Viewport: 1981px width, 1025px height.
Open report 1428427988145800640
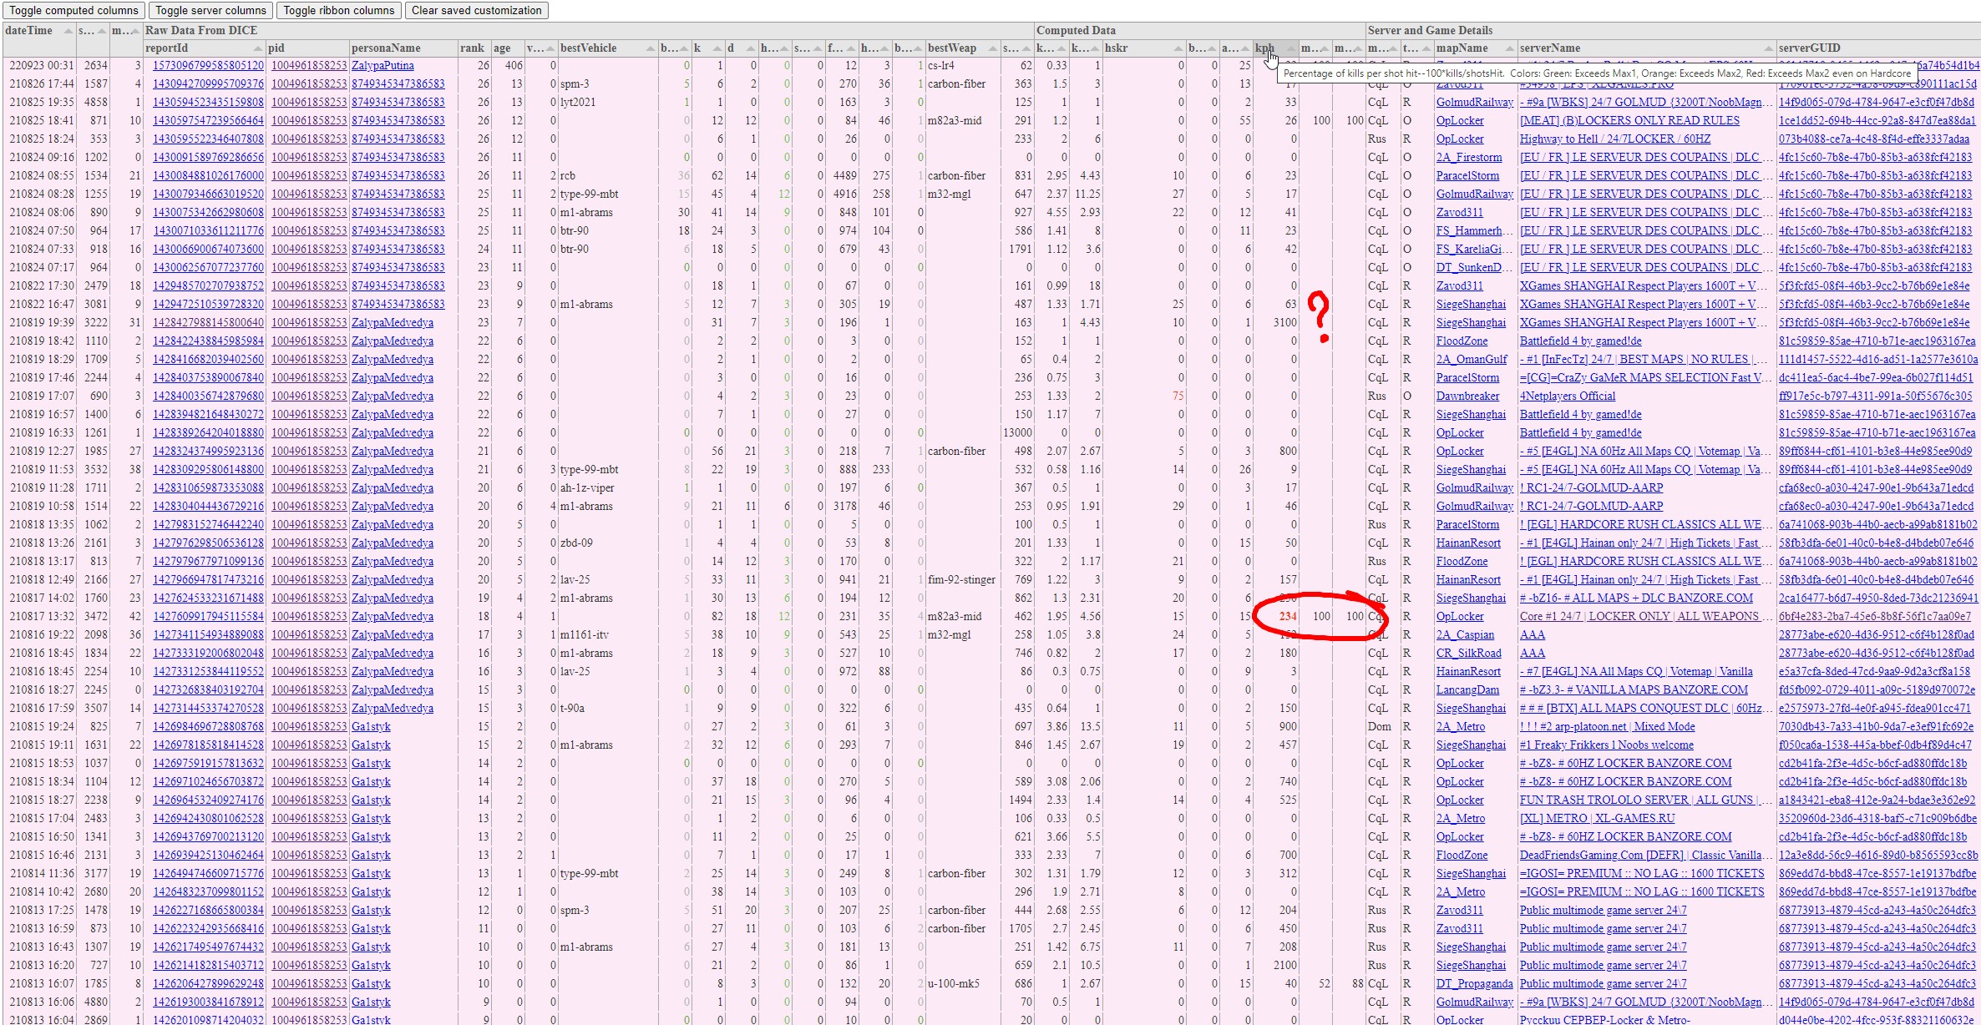[208, 323]
